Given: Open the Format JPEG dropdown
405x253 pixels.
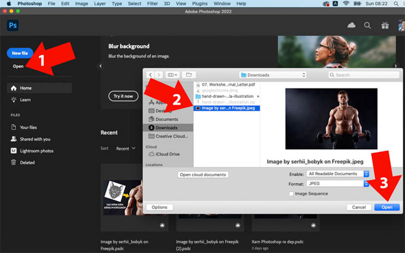Looking at the screenshot, I should coord(337,184).
